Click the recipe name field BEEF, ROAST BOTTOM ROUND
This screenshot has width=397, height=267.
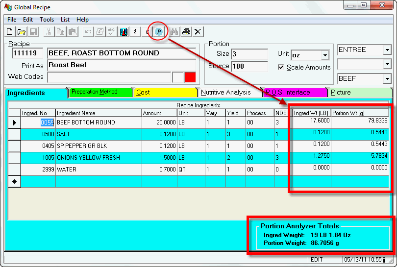point(122,53)
